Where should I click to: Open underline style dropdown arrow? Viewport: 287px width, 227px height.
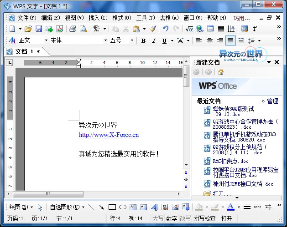point(172,40)
